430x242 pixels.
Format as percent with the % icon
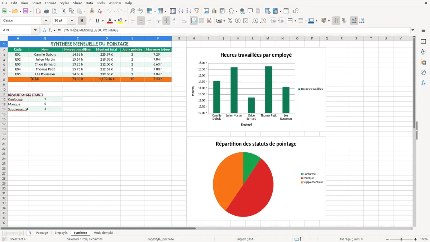coord(230,21)
